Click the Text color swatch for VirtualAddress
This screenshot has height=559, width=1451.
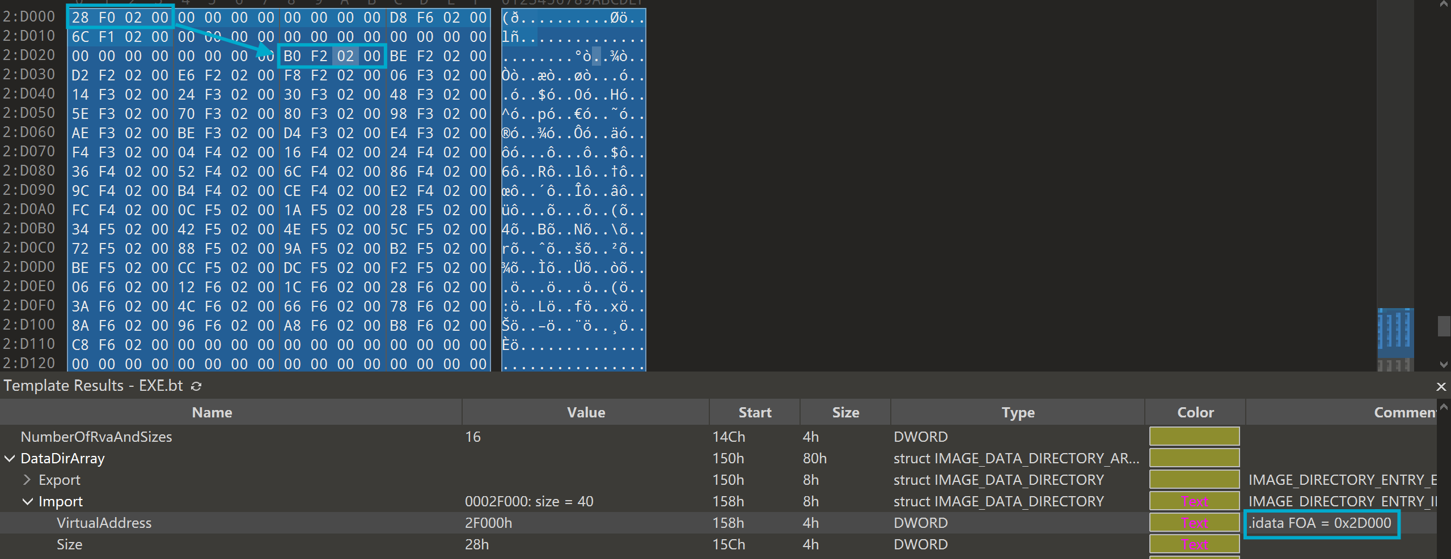click(1194, 523)
